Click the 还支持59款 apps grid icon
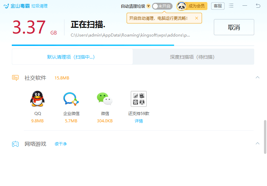 tap(139, 99)
